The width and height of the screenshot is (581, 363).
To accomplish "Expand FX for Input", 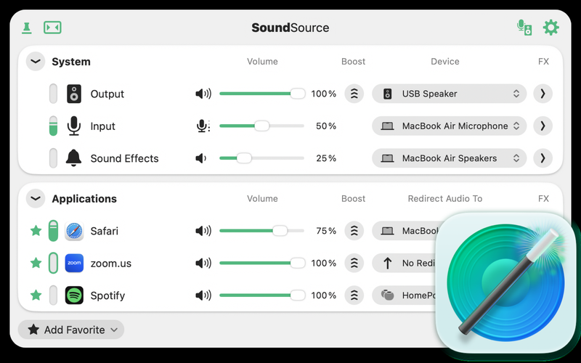I will [543, 126].
